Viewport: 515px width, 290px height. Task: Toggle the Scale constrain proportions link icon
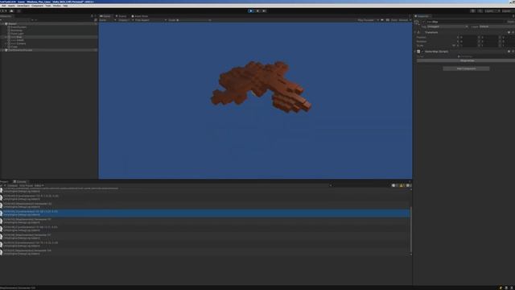click(454, 46)
